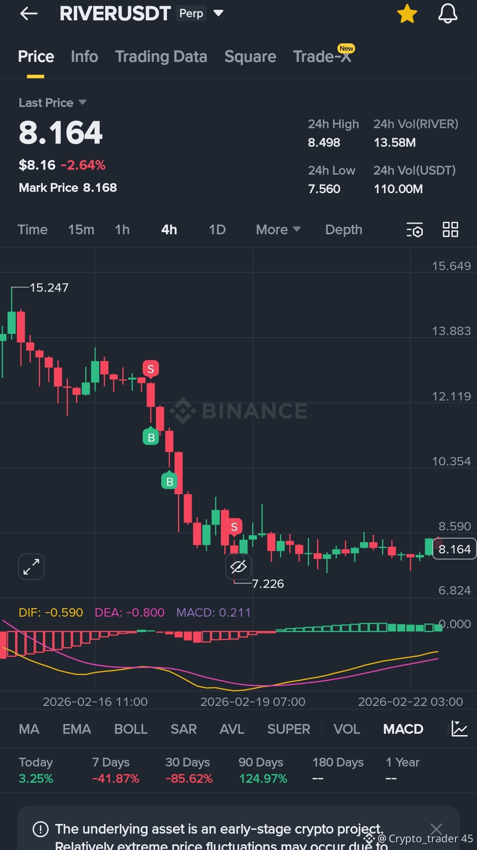Screen dimensions: 477x850
Task: Dismiss the early-stage project notice
Action: (436, 829)
